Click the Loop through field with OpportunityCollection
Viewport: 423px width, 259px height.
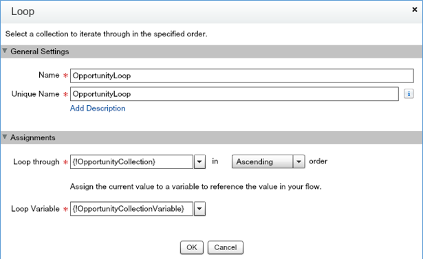[x=131, y=161]
